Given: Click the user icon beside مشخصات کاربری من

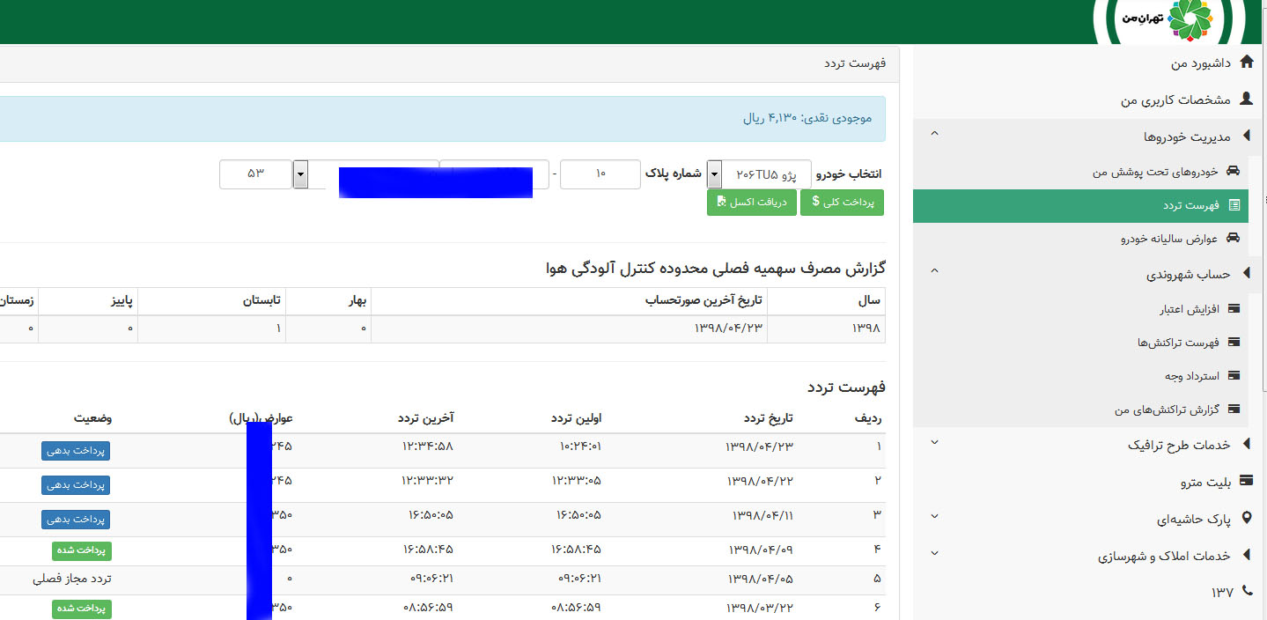Looking at the screenshot, I should [x=1246, y=100].
